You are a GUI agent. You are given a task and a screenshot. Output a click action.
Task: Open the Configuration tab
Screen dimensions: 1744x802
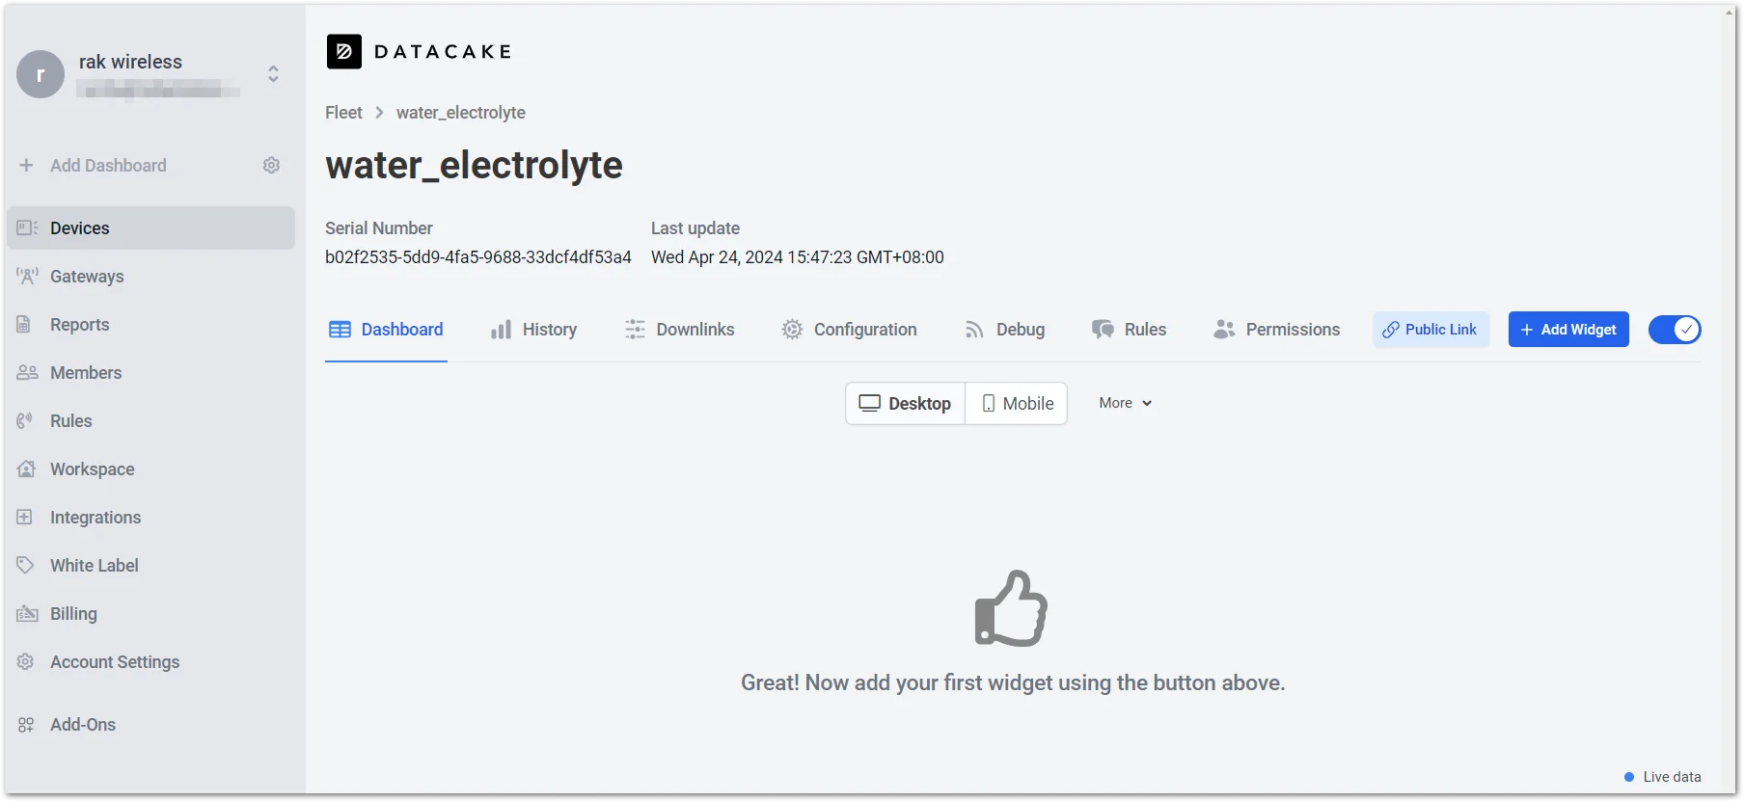click(850, 330)
